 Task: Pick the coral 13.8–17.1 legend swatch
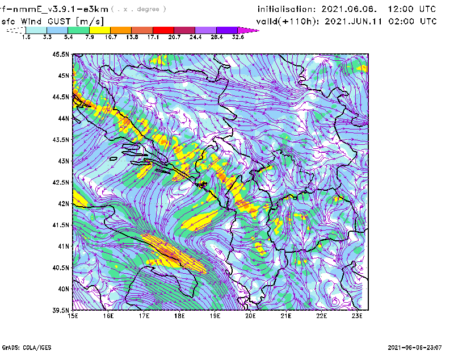(x=142, y=30)
